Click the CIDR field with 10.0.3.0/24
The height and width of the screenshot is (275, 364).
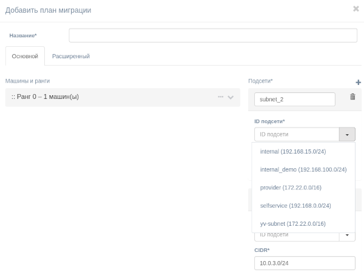click(x=304, y=263)
